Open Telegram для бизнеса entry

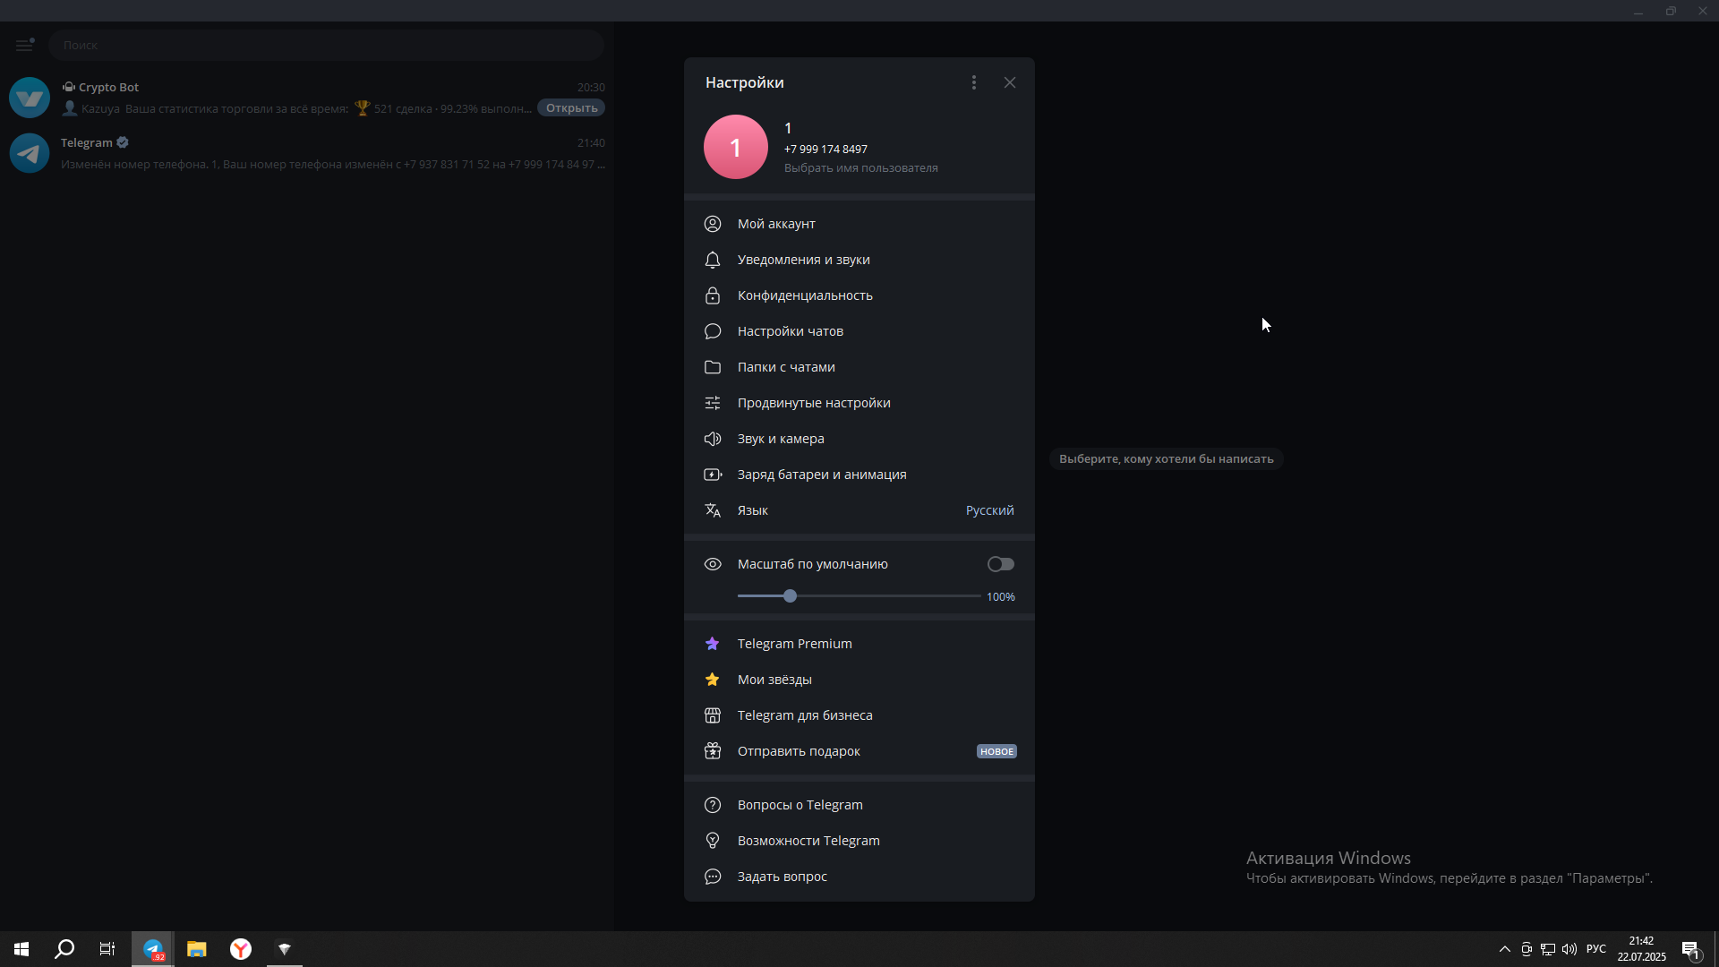pos(859,715)
